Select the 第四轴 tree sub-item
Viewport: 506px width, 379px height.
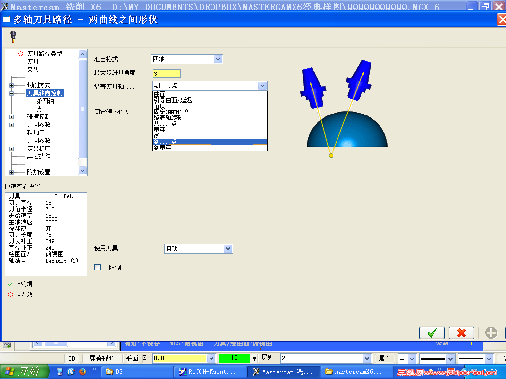coord(45,101)
